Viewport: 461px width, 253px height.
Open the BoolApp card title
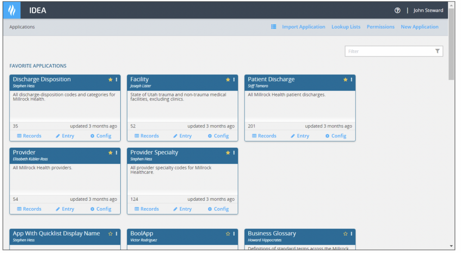(142, 234)
